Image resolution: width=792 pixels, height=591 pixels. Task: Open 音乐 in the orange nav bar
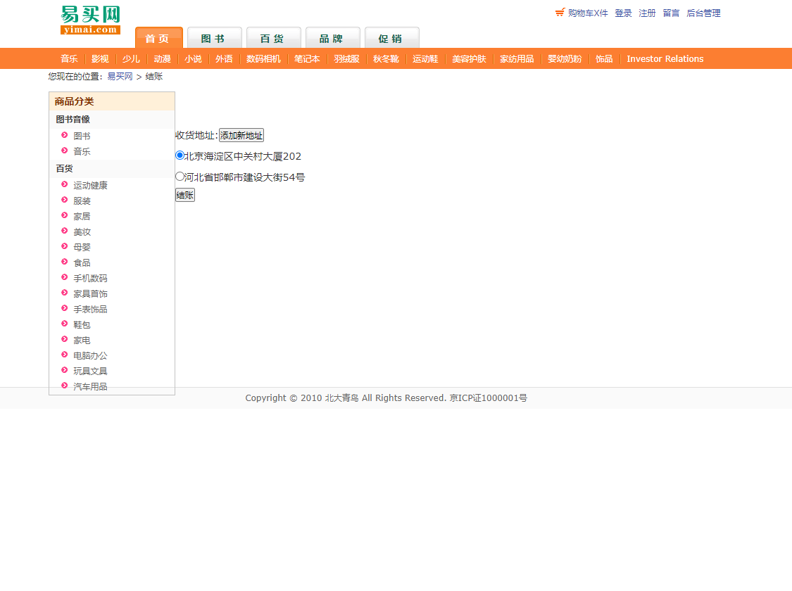pos(69,59)
